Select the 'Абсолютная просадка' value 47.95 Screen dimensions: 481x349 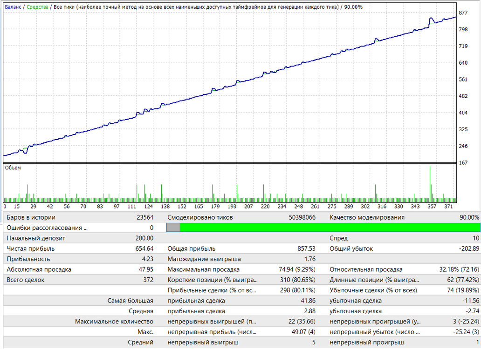[146, 269]
